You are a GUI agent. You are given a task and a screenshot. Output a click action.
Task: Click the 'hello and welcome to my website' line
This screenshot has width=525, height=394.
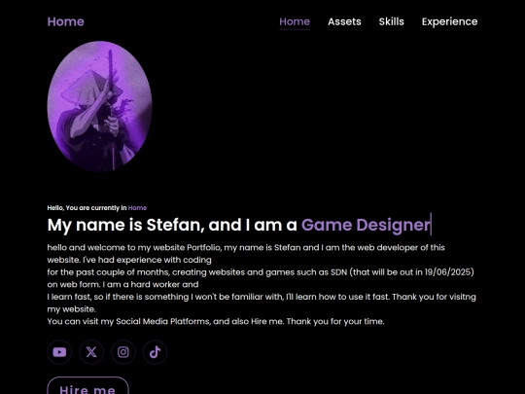pyautogui.click(x=246, y=248)
